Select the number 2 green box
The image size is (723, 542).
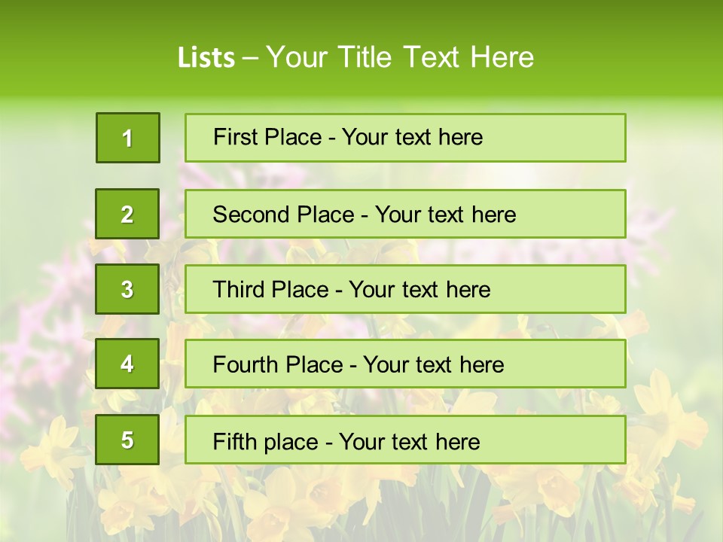127,214
